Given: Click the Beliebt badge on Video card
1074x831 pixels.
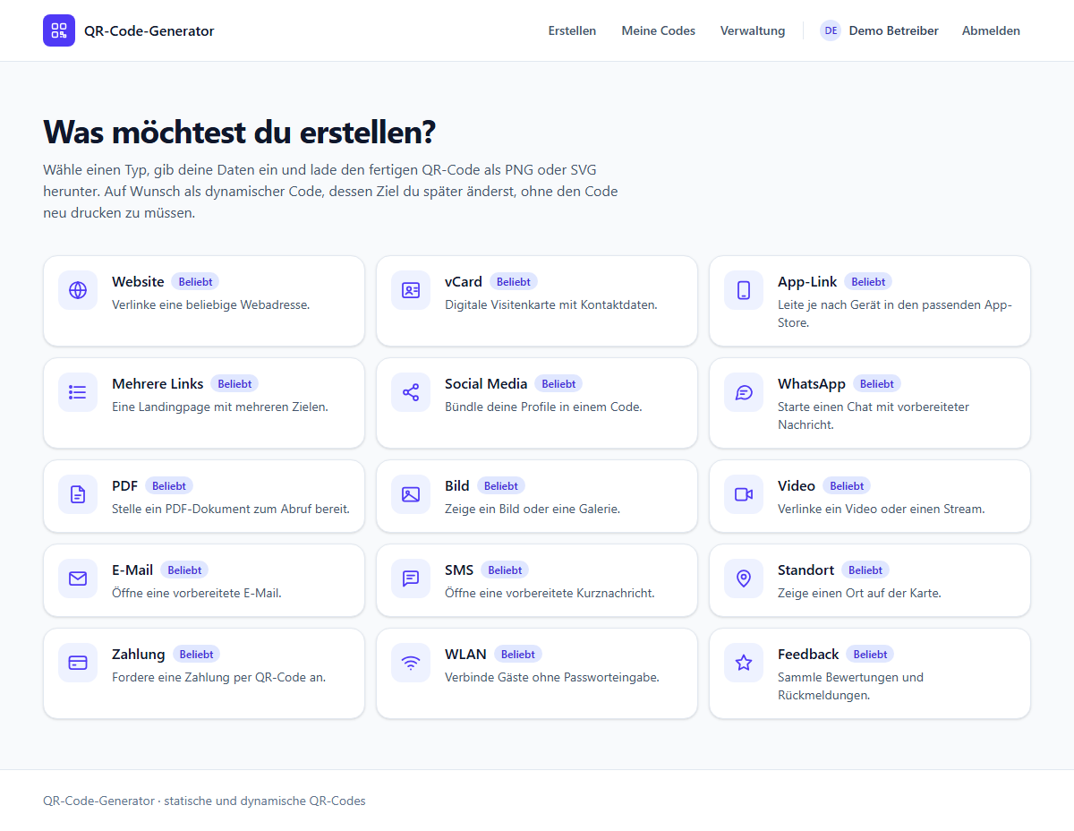Looking at the screenshot, I should [x=847, y=486].
